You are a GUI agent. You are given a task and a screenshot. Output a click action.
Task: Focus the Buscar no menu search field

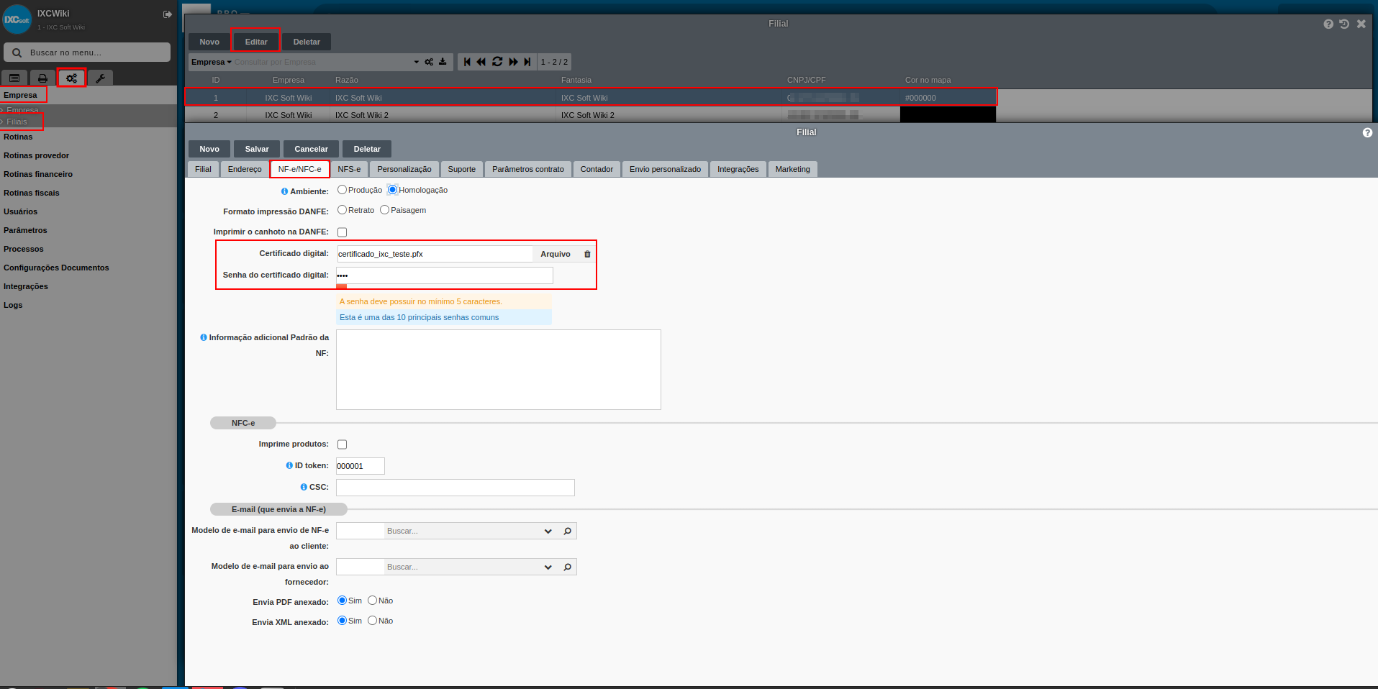pyautogui.click(x=87, y=53)
